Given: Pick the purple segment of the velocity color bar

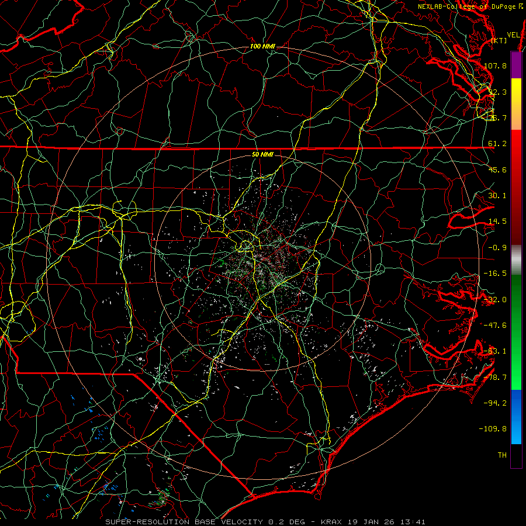Looking at the screenshot, I should click(516, 65).
